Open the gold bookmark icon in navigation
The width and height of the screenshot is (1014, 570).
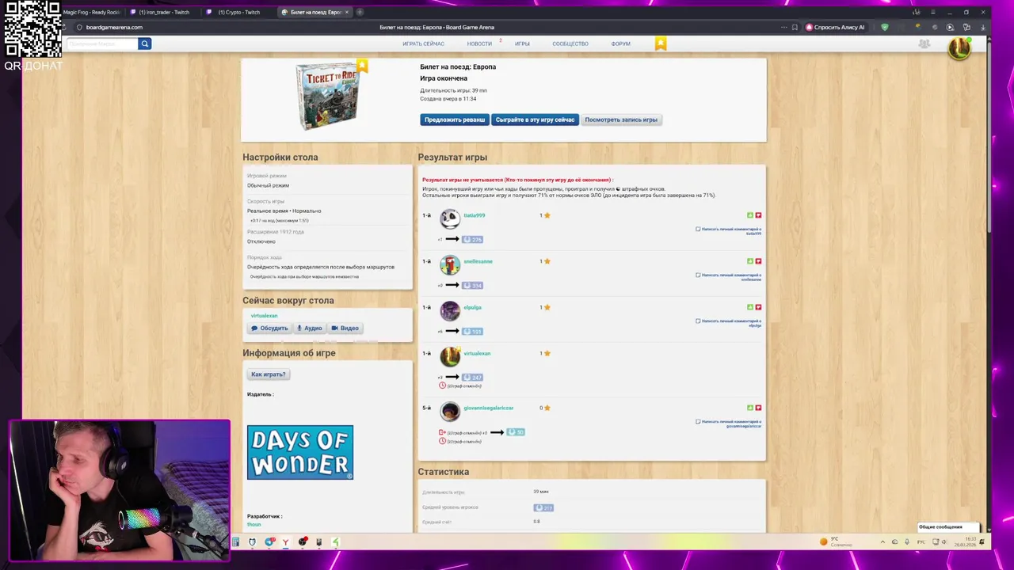[661, 44]
